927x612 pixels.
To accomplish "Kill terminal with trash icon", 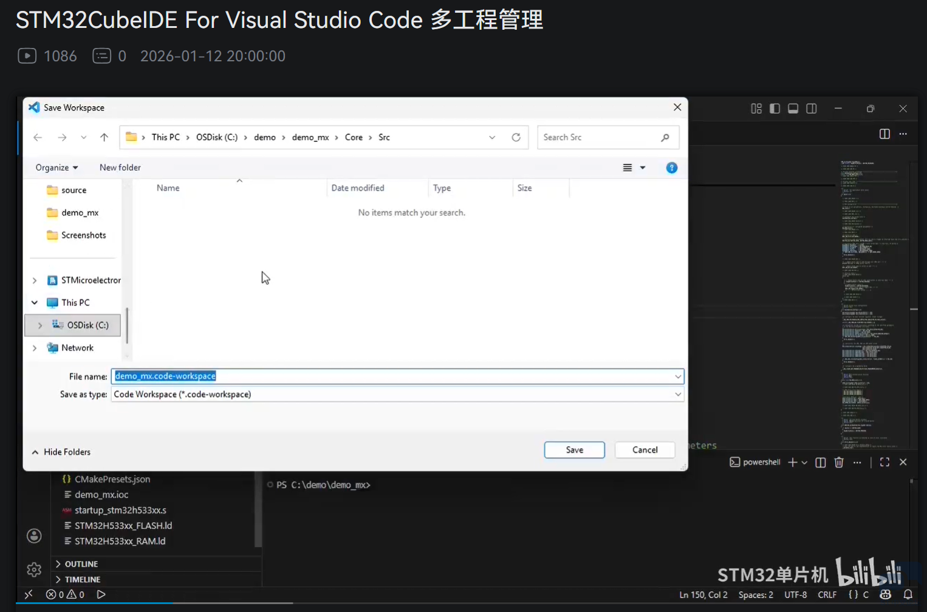I will click(839, 462).
